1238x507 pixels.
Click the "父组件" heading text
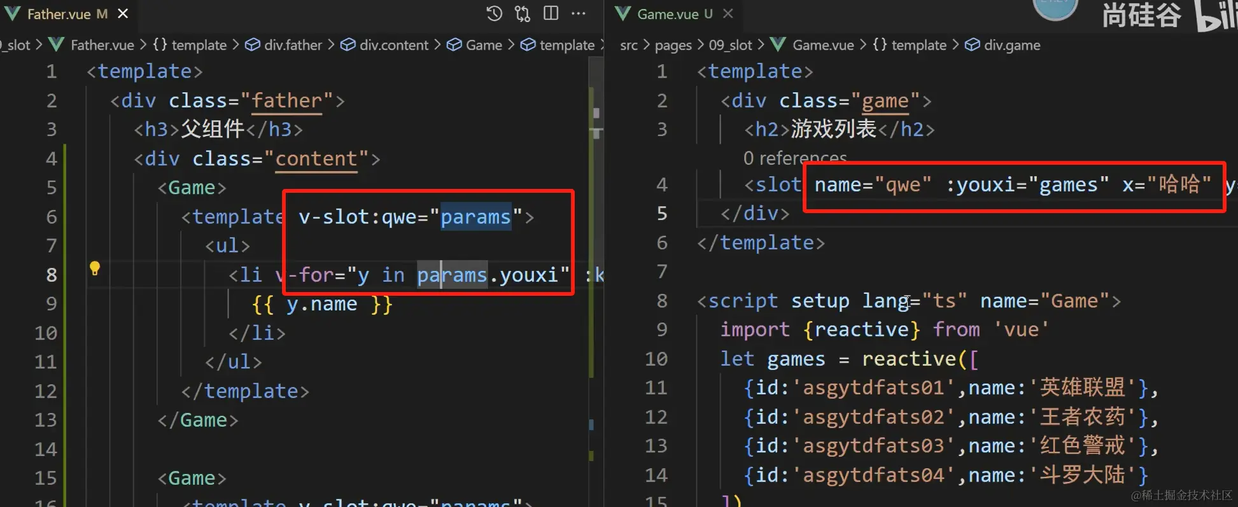213,129
